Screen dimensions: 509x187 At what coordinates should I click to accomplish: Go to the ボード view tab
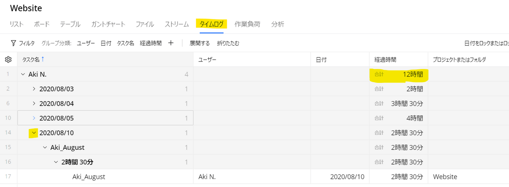click(x=42, y=24)
